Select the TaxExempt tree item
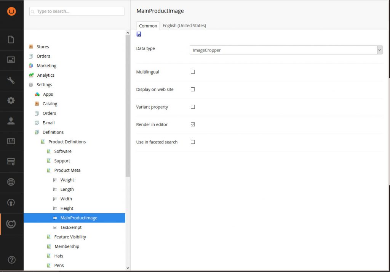Screen dimensions: 390x272 point(70,227)
